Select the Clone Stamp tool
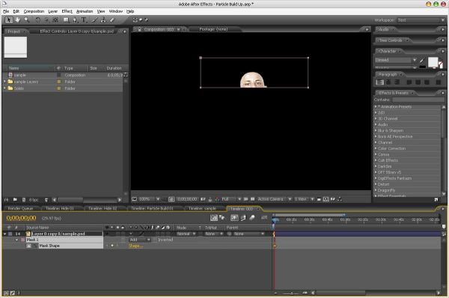Image resolution: width=449 pixels, height=298 pixels. point(103,19)
